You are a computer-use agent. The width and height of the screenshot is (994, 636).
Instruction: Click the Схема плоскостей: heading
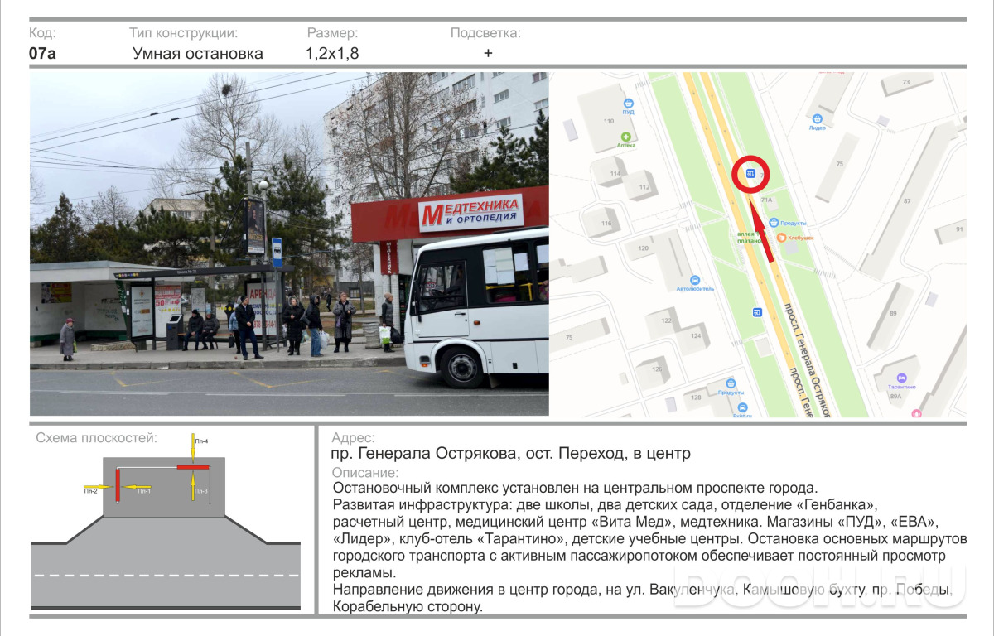point(96,438)
